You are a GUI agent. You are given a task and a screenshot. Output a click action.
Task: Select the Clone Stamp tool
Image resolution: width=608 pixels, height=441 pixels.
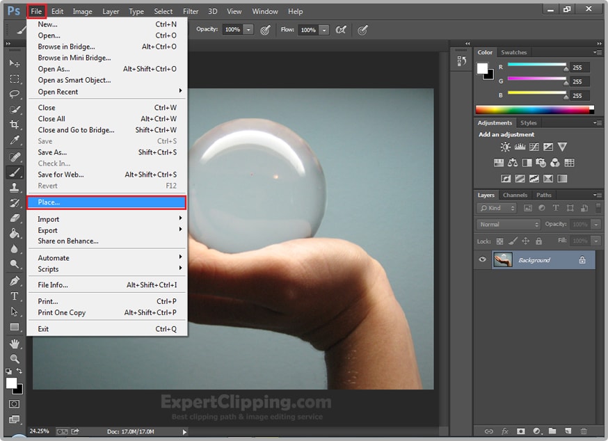[x=15, y=188]
